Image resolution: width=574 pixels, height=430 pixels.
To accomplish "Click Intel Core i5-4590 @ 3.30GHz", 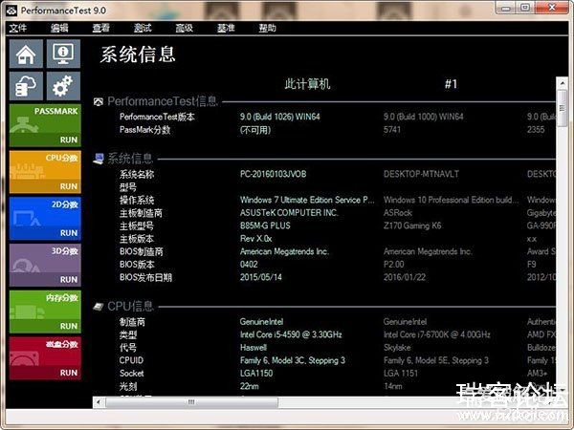I will [x=291, y=334].
